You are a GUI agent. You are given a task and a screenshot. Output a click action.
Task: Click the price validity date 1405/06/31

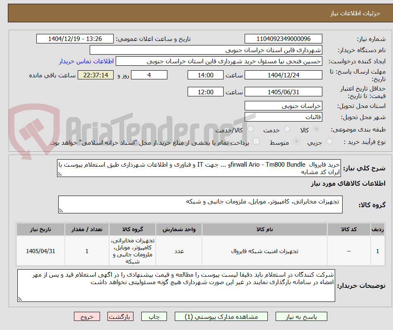click(283, 92)
